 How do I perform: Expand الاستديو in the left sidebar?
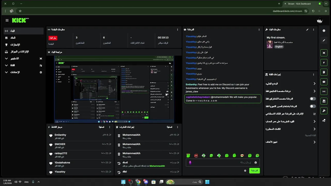24,59
